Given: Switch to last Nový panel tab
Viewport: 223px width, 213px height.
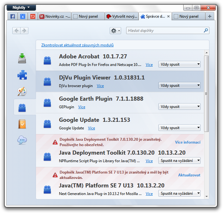Looking at the screenshot, I should [x=189, y=16].
